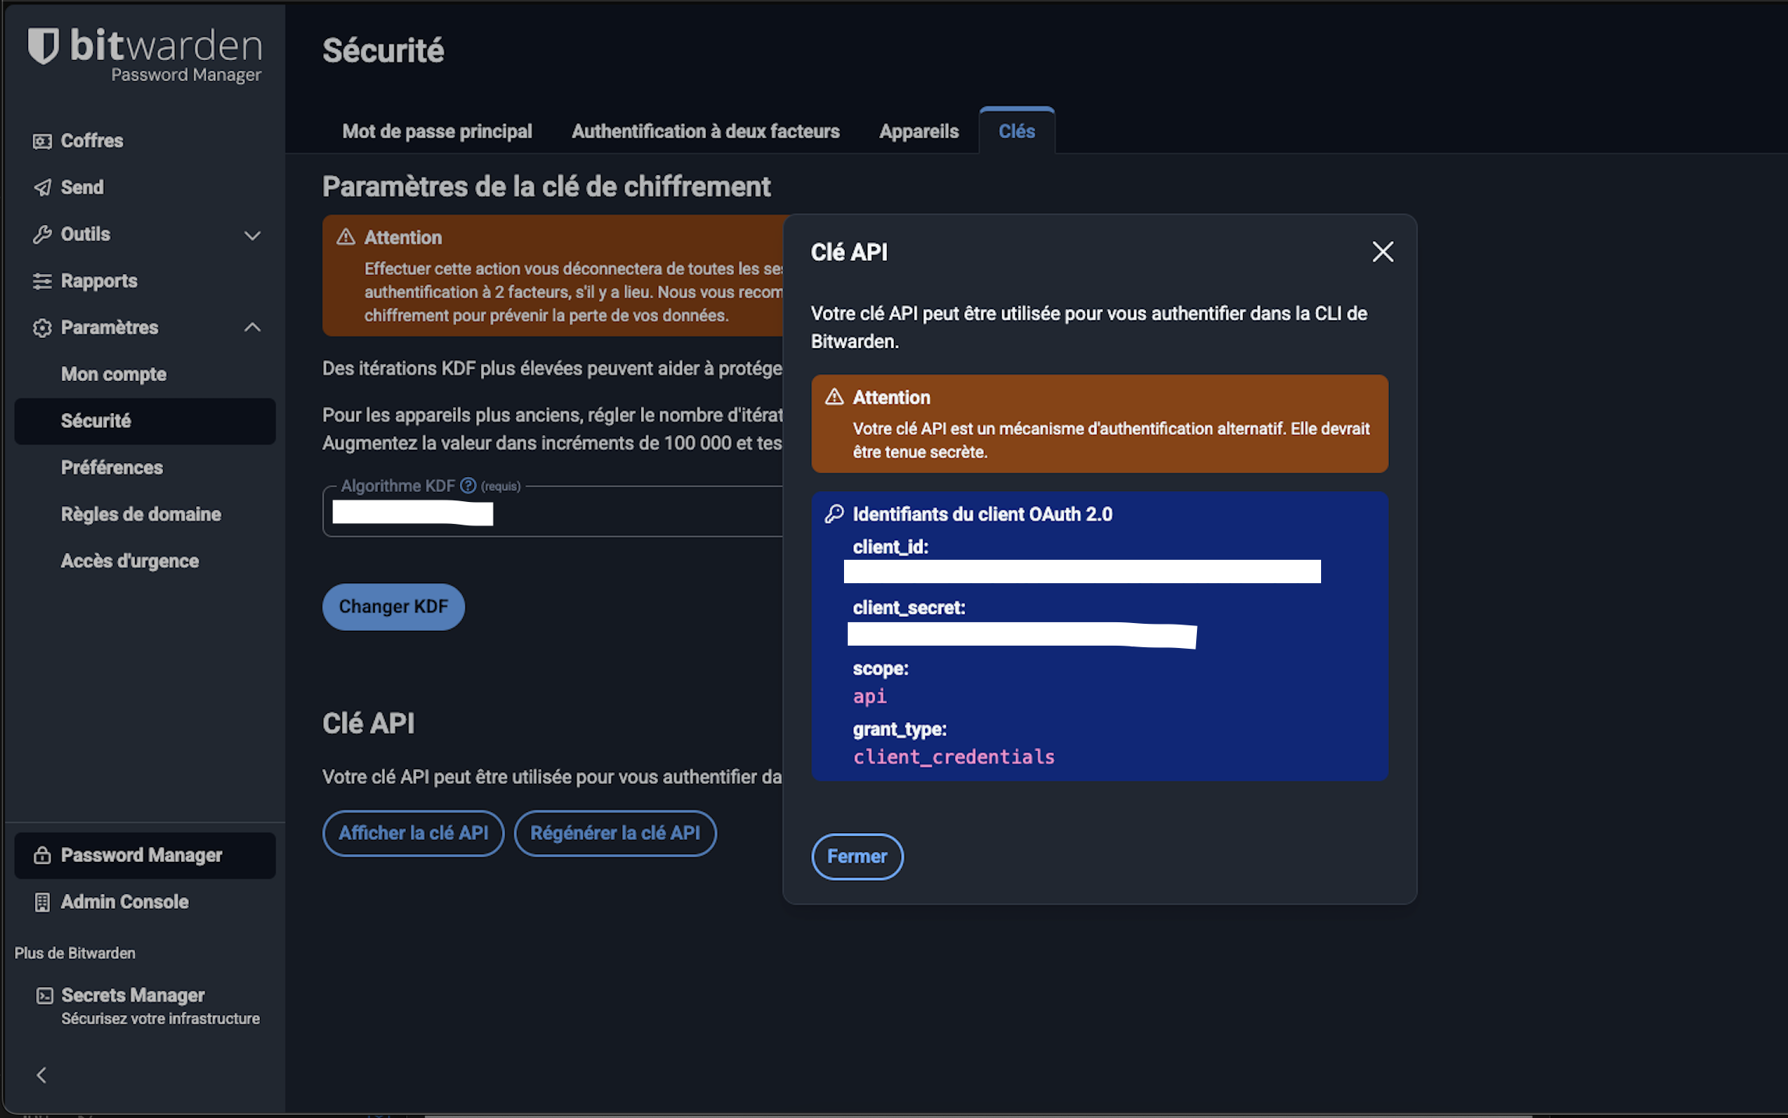Expand the Outils menu chevron

(252, 235)
